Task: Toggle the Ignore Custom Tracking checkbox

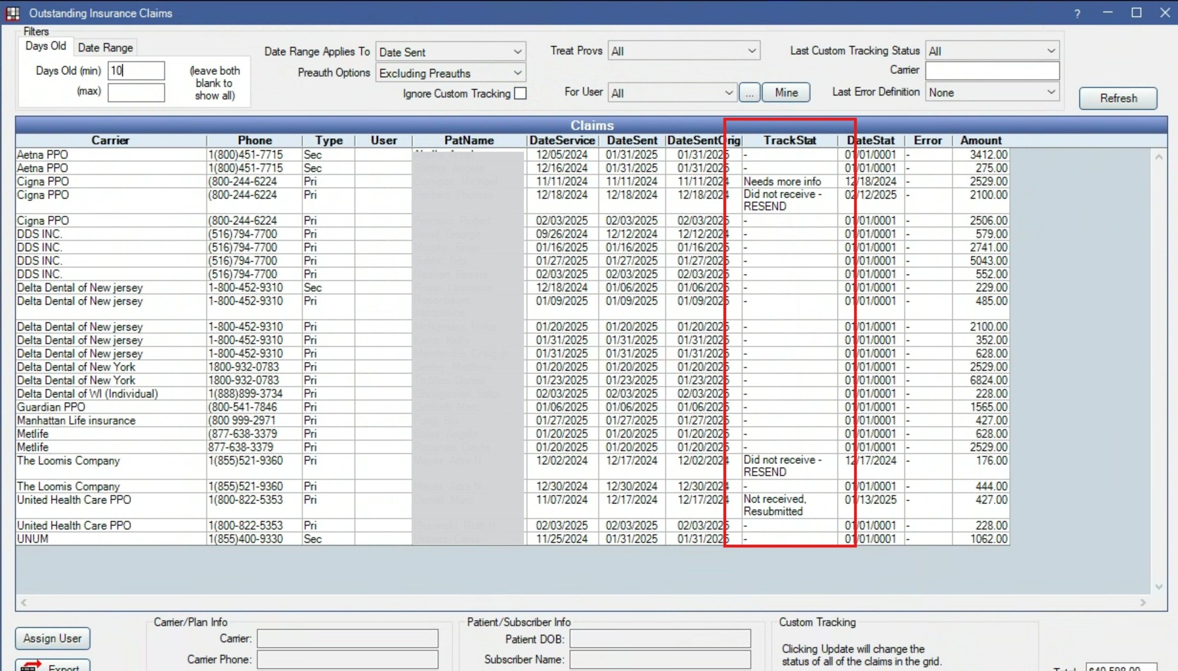Action: [x=520, y=94]
